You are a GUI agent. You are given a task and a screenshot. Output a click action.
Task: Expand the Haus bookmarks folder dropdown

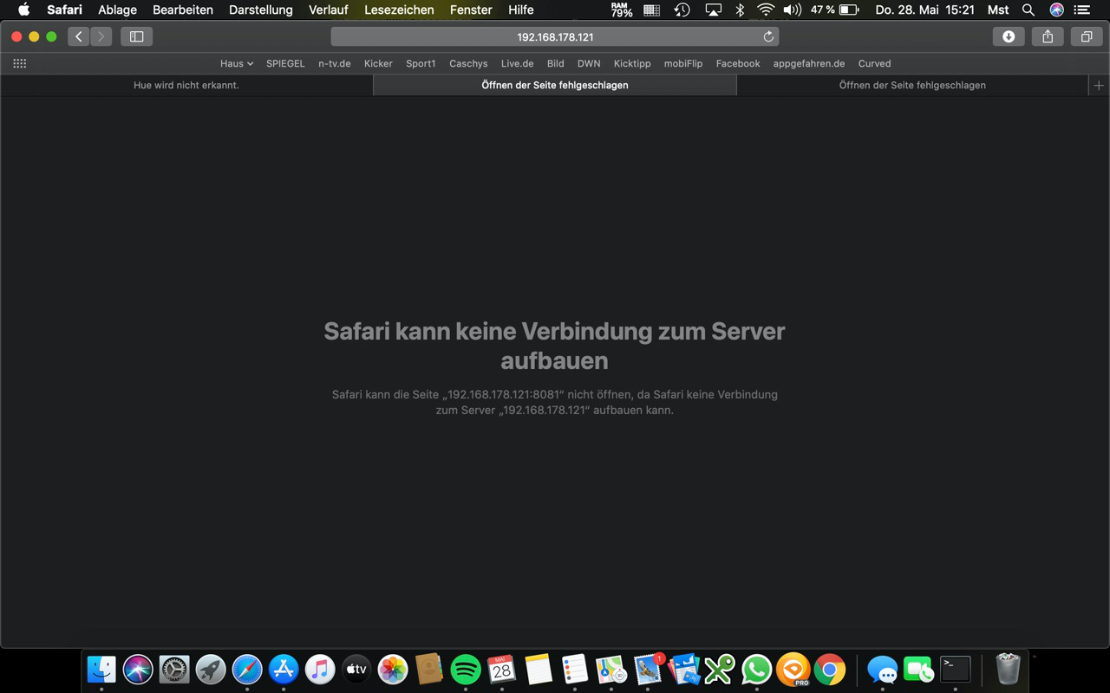237,63
